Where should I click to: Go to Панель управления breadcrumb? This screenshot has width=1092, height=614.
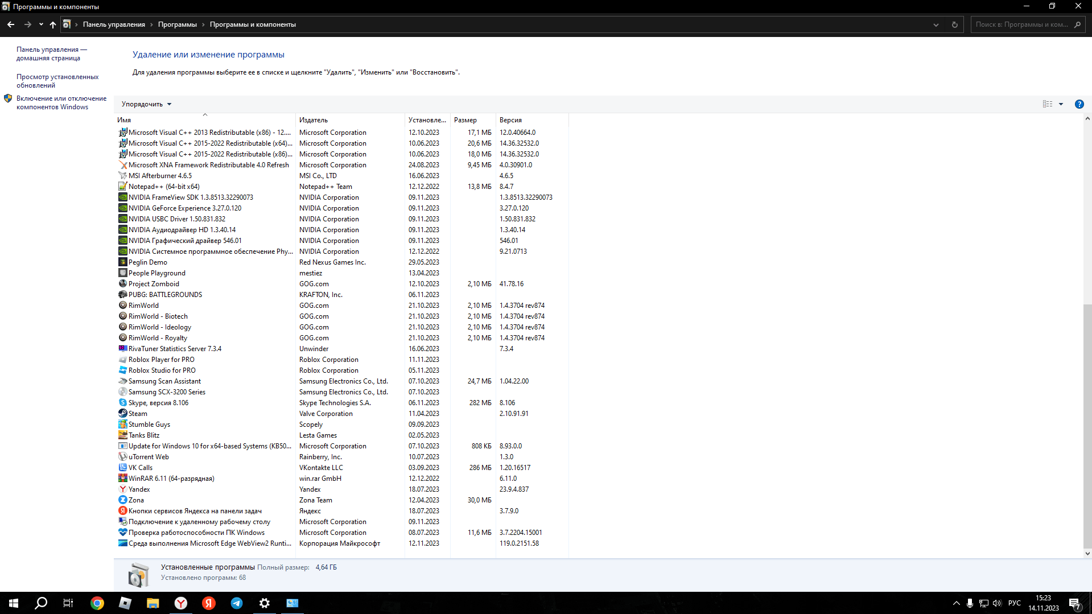pyautogui.click(x=114, y=24)
